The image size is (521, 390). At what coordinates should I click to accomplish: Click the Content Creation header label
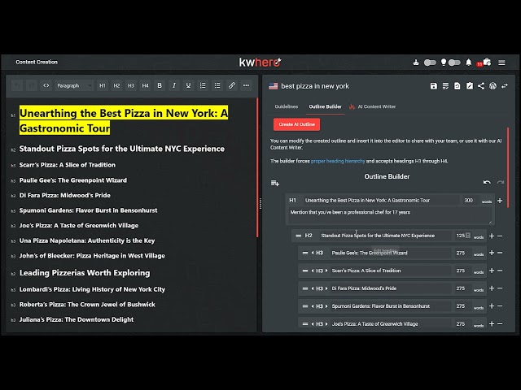click(x=37, y=62)
